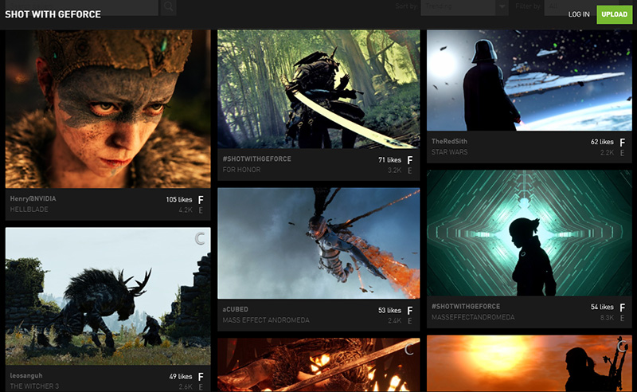Click F icon on For Honor card
The image size is (637, 392).
(410, 160)
